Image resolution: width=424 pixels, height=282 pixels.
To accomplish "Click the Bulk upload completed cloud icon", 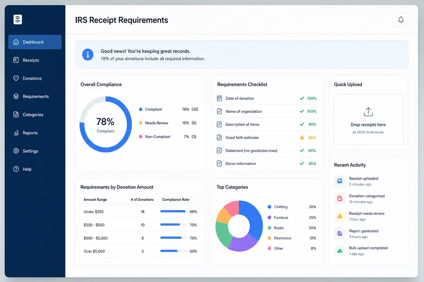I will click(340, 251).
